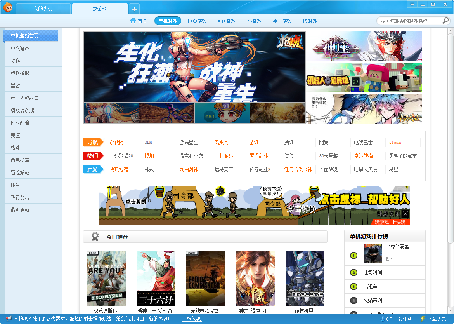The height and width of the screenshot is (324, 454).
Task: Click the 一枪入魂 status bar link
Action: pos(191,319)
